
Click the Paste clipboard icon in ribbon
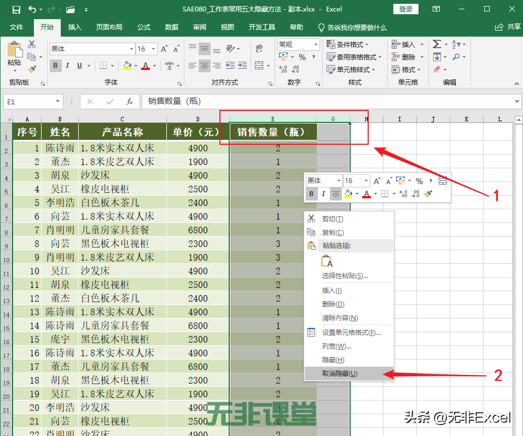point(15,49)
